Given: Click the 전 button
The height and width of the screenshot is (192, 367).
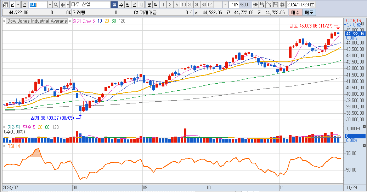Looking at the screenshot, I should pyautogui.click(x=25, y=5).
